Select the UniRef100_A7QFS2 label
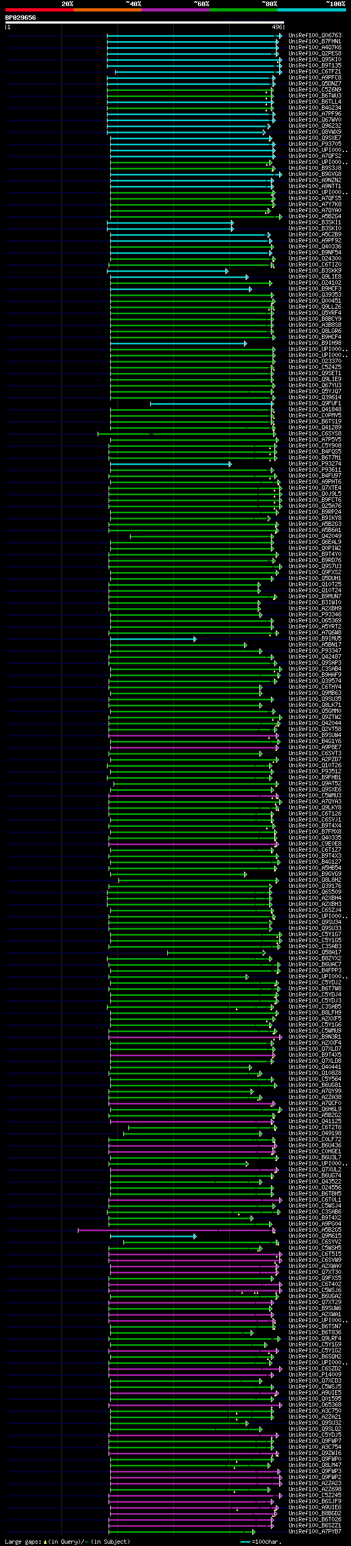The width and height of the screenshot is (351, 1546). (315, 156)
